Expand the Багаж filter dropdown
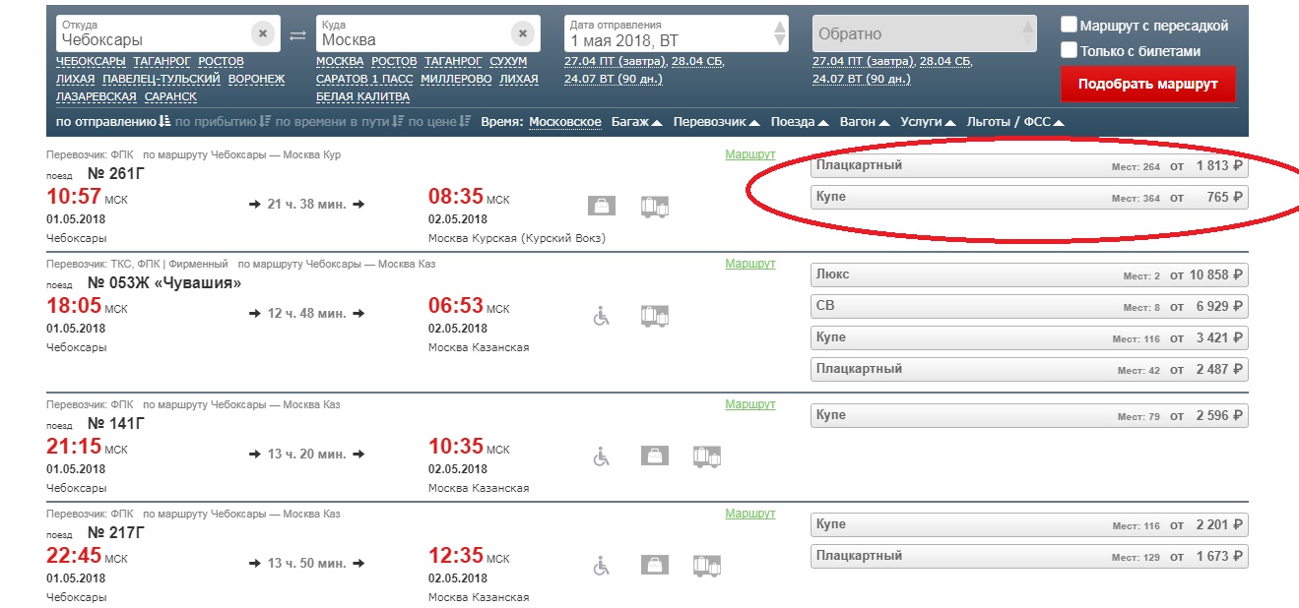Screen dimensions: 1299x608 (x=636, y=122)
